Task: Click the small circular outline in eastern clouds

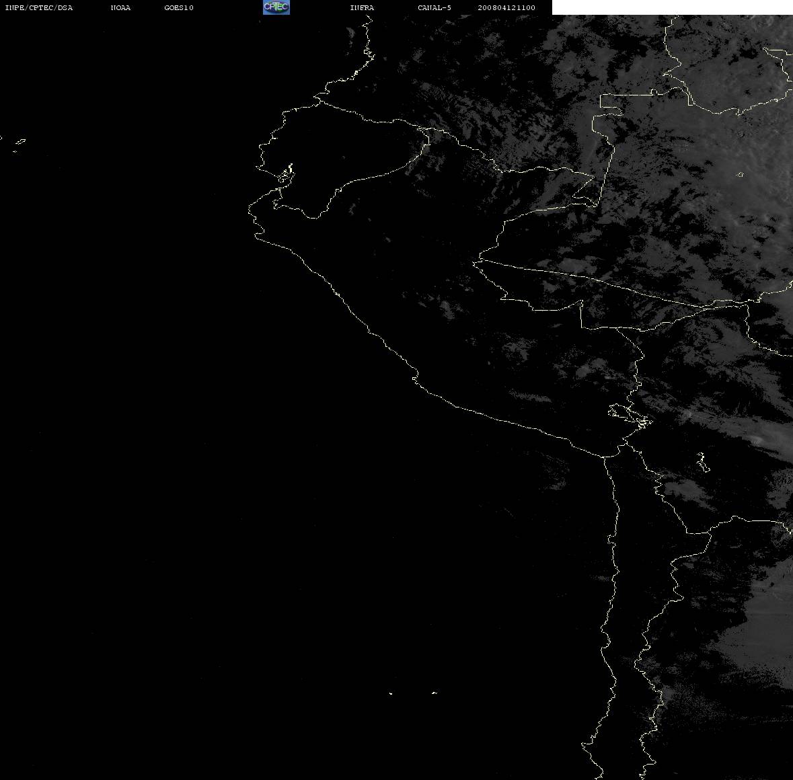Action: (x=741, y=174)
